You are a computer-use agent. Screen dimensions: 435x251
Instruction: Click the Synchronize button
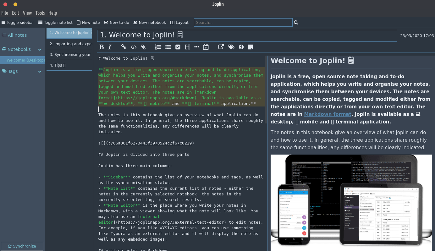click(x=22, y=246)
